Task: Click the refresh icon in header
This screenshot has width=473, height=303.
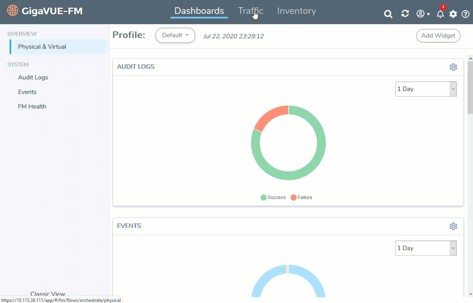Action: click(x=405, y=14)
